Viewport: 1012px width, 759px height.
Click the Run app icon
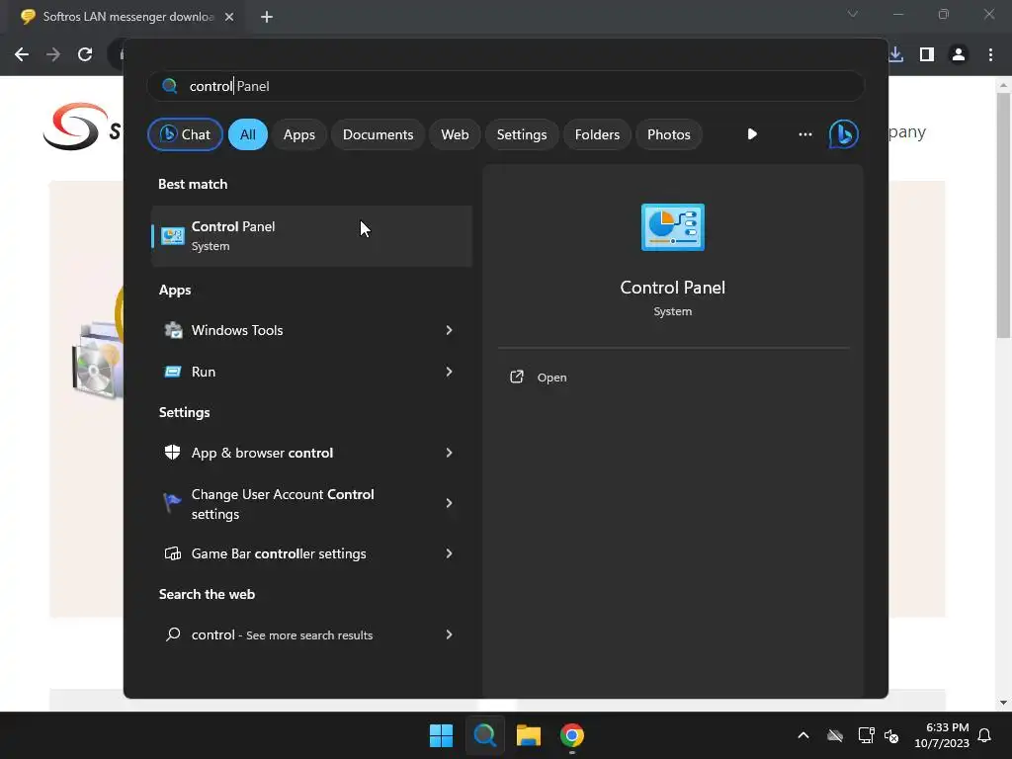(x=173, y=372)
